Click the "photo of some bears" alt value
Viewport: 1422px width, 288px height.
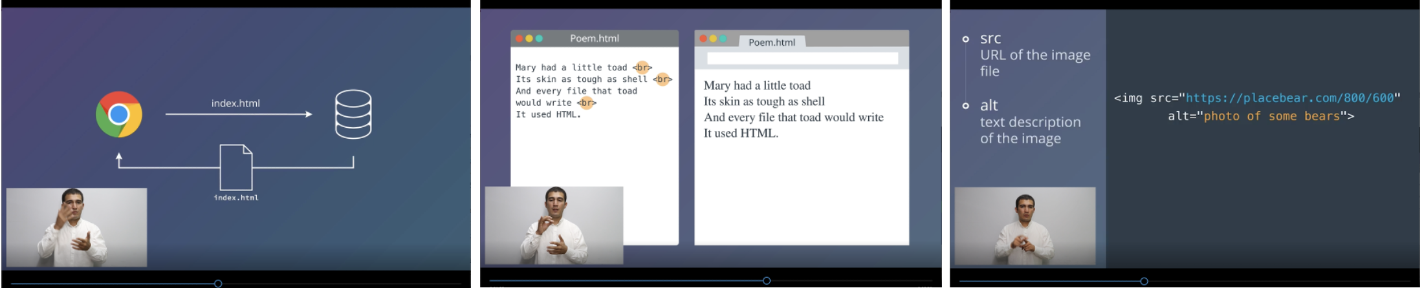pos(1272,116)
